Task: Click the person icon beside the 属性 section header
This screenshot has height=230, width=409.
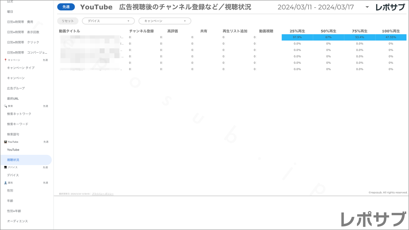Action: point(5,183)
